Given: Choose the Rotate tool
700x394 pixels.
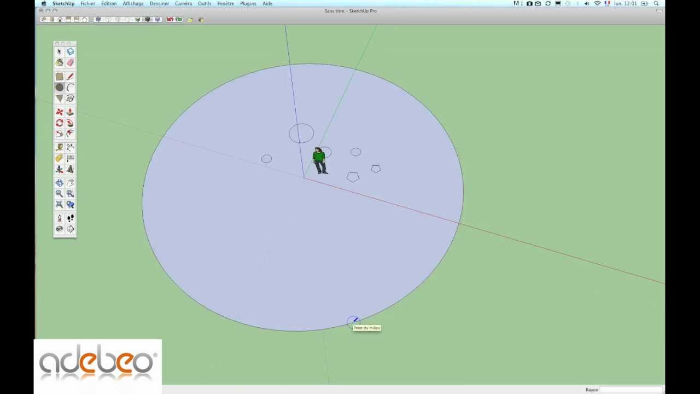Looking at the screenshot, I should (59, 123).
